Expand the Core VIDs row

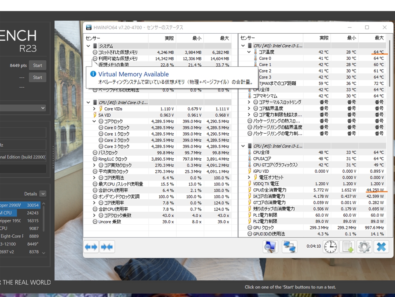pyautogui.click(x=94, y=109)
